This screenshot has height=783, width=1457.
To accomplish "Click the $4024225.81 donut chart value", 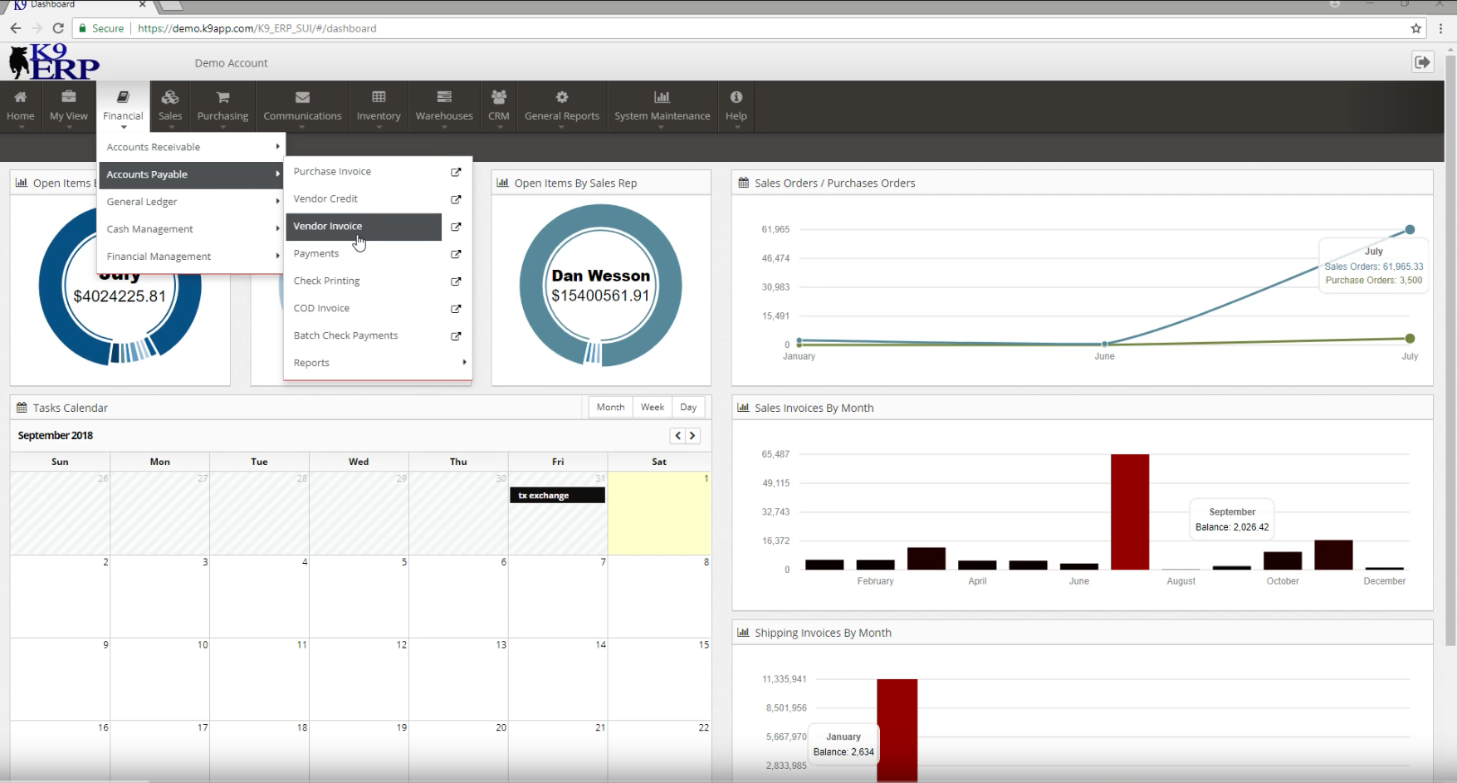I will click(120, 296).
